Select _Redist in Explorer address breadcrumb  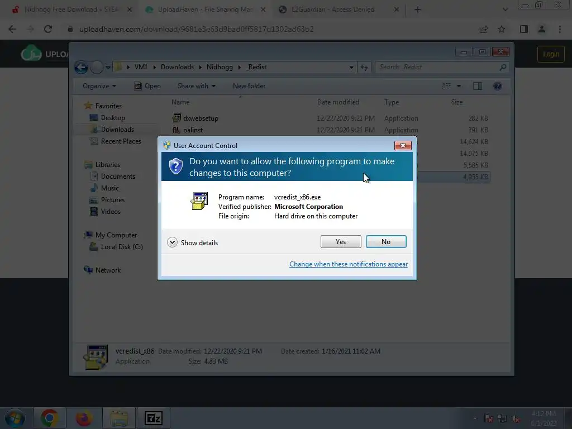[x=256, y=67]
